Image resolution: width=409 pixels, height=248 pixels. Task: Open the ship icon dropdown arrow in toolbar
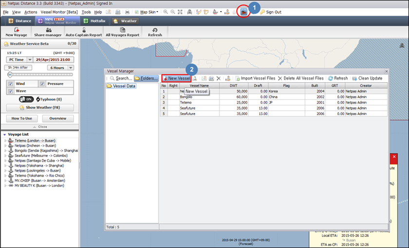click(x=221, y=12)
